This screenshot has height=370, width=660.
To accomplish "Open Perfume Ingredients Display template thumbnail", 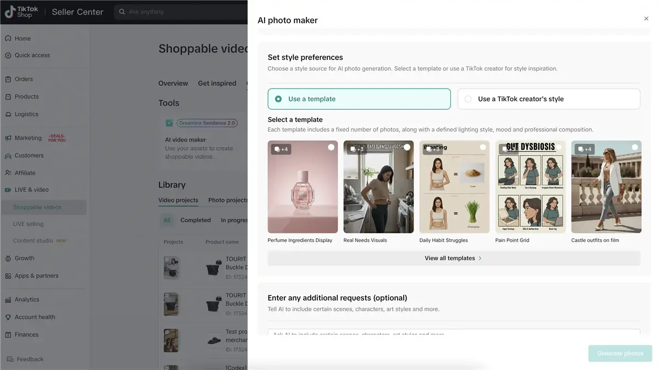I will pyautogui.click(x=303, y=187).
